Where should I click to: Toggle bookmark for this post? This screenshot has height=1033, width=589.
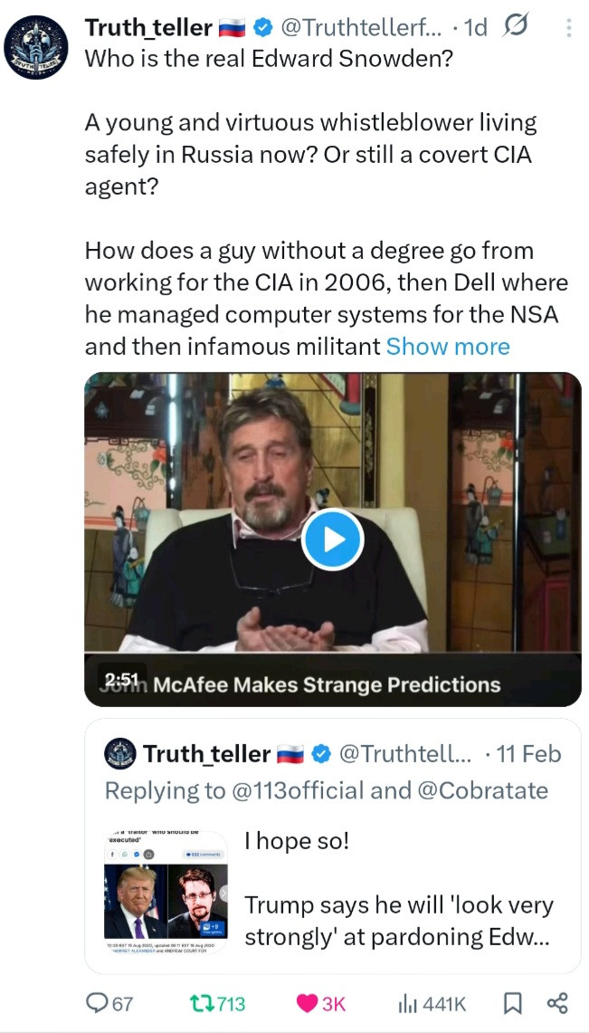(511, 1002)
